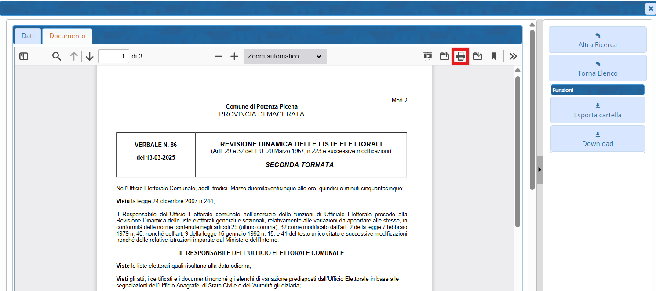This screenshot has width=656, height=291.
Task: Click the open file icon
Action: click(445, 56)
